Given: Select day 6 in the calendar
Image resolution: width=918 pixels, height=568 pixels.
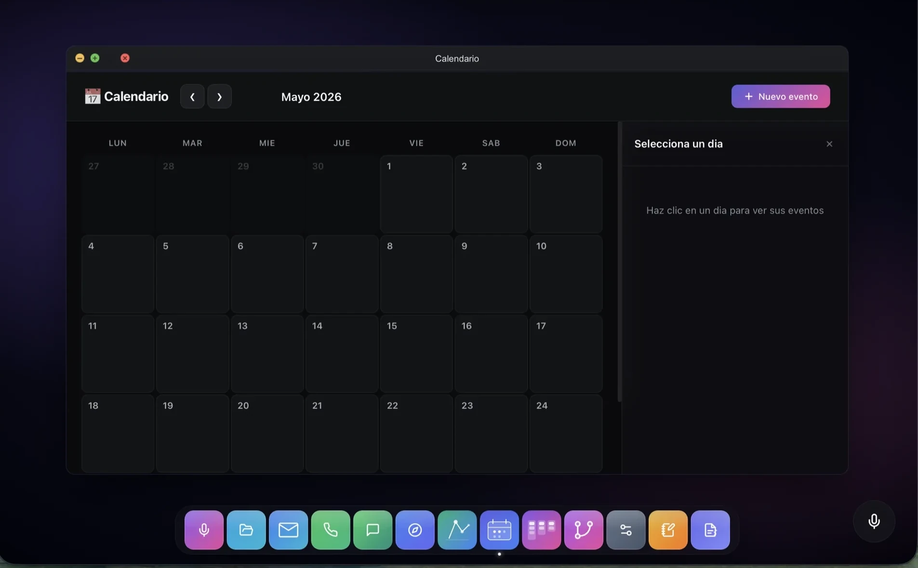Looking at the screenshot, I should coord(267,274).
